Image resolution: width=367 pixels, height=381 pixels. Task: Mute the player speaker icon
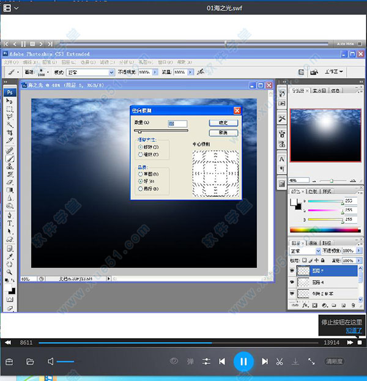(50, 361)
